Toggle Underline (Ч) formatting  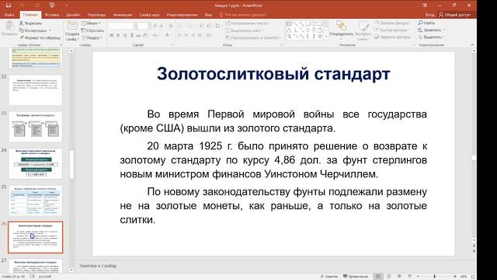click(125, 35)
